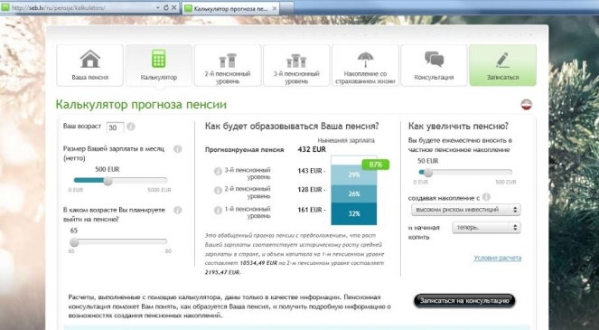599x330 pixels.
Task: Open the теперь start time dropdown
Action: [x=486, y=228]
